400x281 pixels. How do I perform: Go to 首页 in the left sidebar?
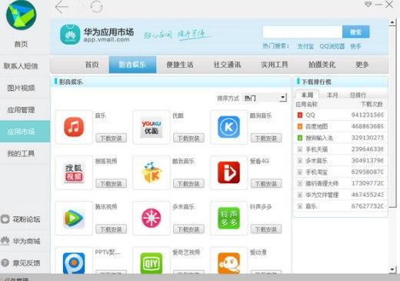[21, 44]
